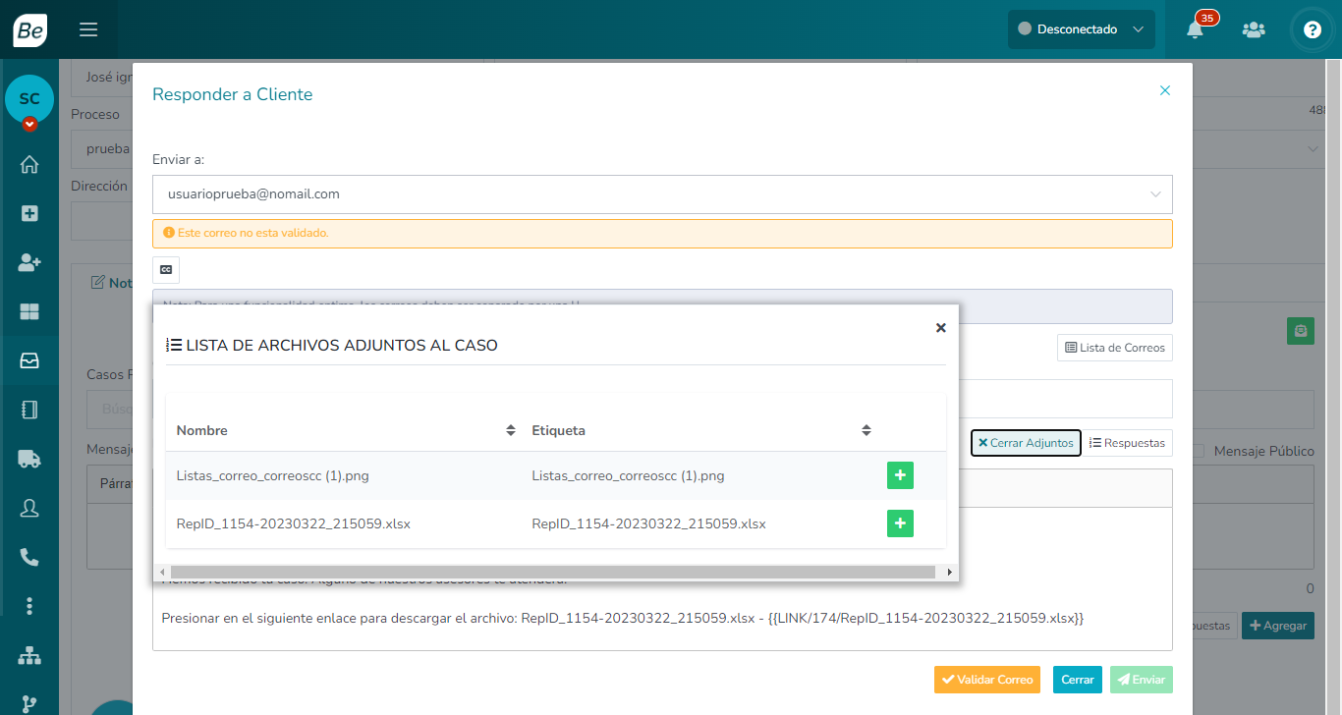Open the Enviar a email dropdown
The width and height of the screenshot is (1342, 715).
662,194
